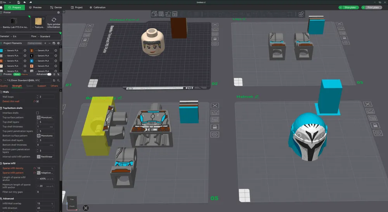
Task: Switch to the Device tab
Action: pos(56,7)
